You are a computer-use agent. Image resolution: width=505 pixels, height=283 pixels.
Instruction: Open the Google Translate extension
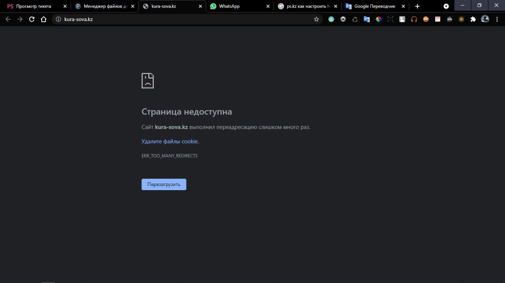(367, 19)
